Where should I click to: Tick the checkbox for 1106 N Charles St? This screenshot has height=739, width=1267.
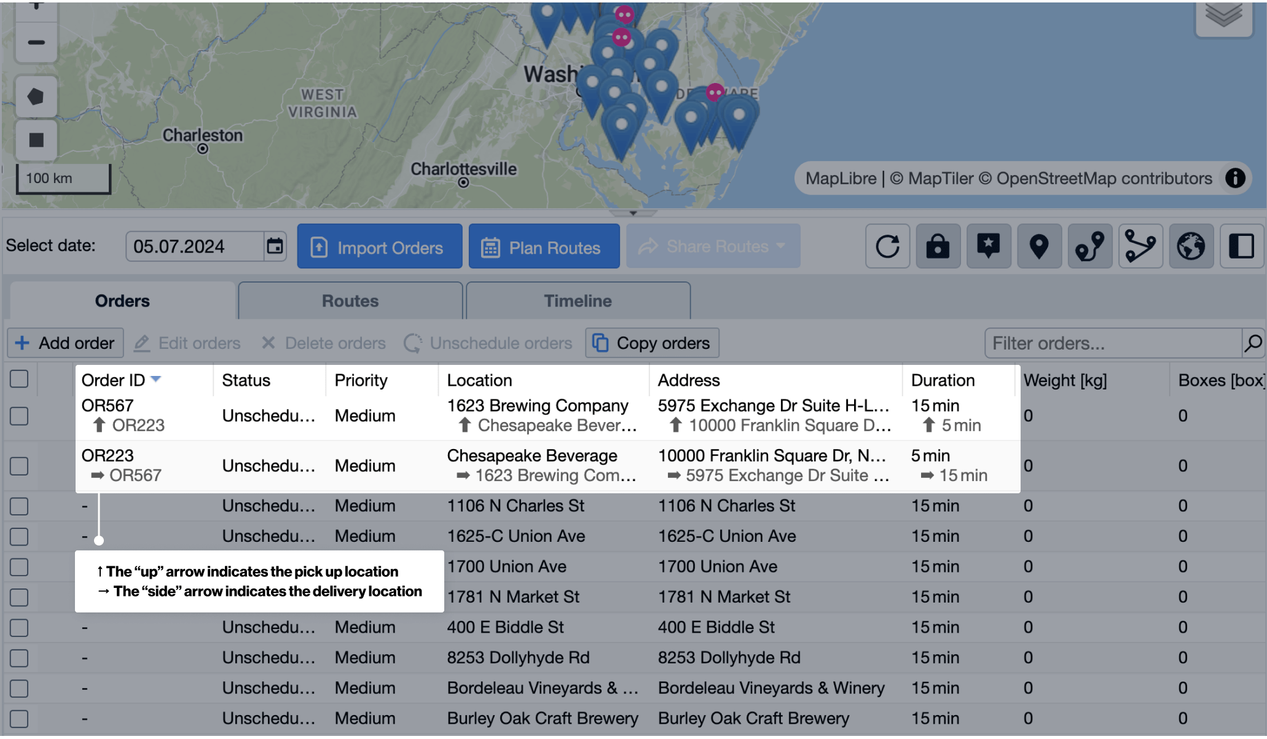pyautogui.click(x=19, y=506)
